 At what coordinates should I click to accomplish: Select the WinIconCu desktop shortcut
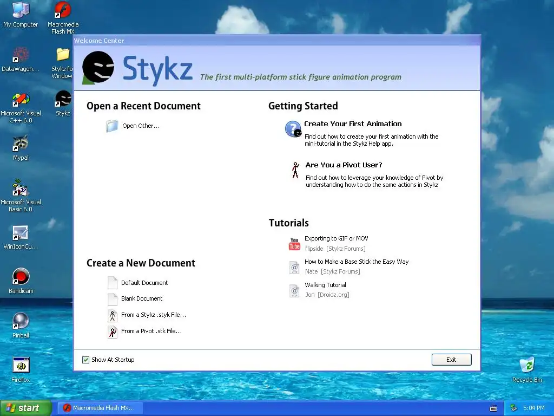point(21,233)
